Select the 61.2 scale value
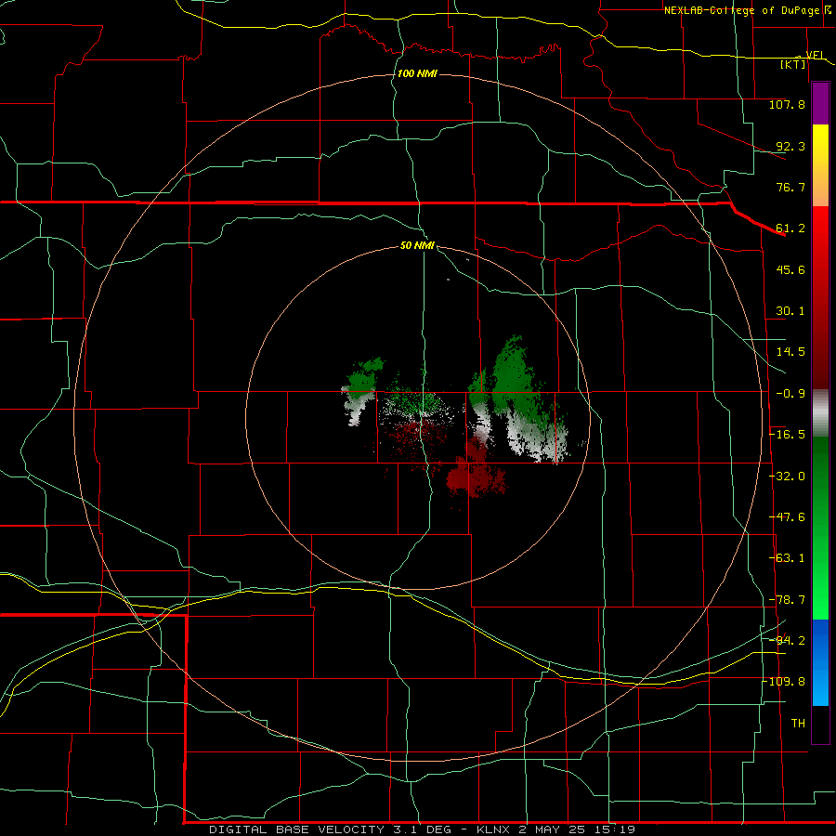Viewport: 836px width, 836px height. click(x=790, y=229)
